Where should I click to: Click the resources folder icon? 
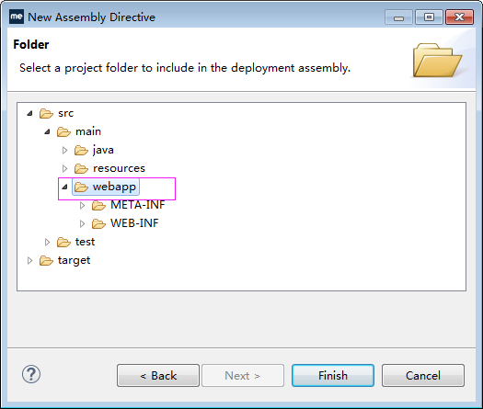81,168
